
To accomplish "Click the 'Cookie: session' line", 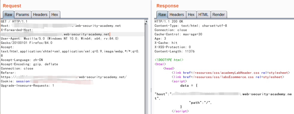I will [47, 81].
